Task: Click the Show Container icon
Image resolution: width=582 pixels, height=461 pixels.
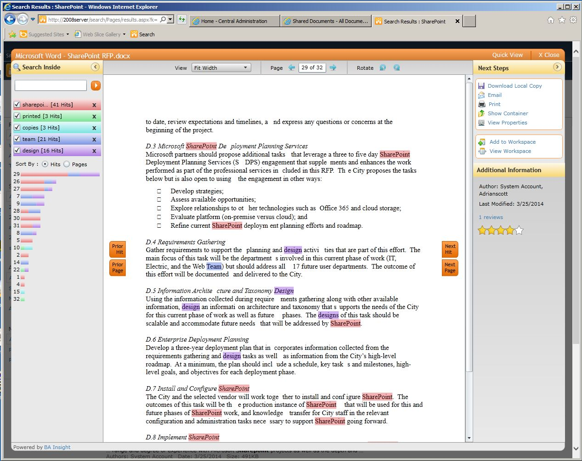Action: 481,113
